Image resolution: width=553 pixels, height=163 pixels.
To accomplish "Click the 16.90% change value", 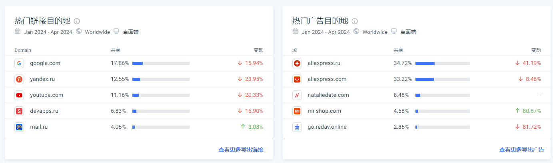I will coord(254,111).
